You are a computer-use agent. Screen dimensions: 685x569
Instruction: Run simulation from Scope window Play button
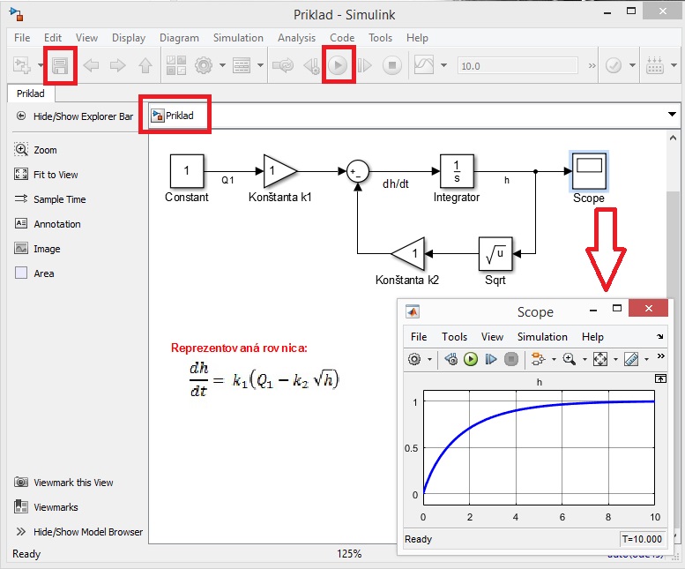[471, 359]
